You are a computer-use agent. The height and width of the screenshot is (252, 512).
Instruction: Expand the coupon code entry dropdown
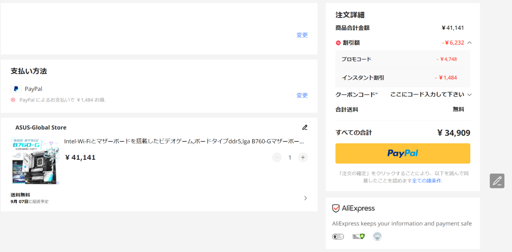coord(469,95)
